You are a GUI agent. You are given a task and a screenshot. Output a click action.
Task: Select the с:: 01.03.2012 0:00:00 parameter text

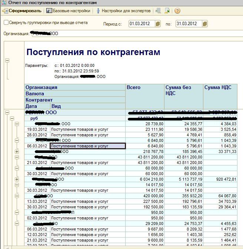click(74, 65)
